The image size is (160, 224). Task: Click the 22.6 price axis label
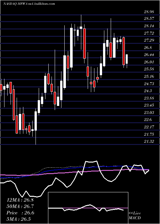(x=148, y=120)
